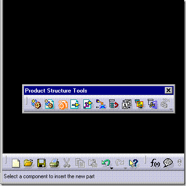Open the Redo history dropdown arrow

pyautogui.click(x=125, y=169)
